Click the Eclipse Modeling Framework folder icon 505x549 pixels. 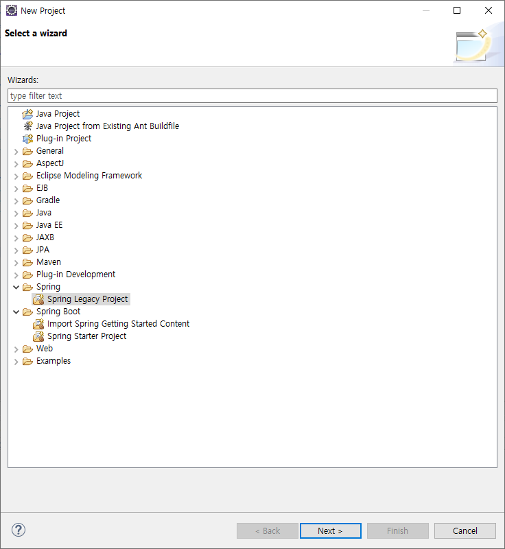click(27, 176)
